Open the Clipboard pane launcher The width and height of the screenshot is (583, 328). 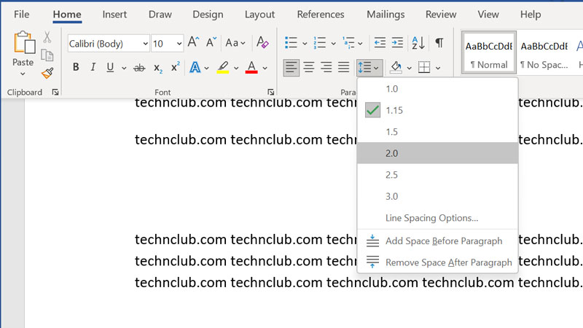coord(55,92)
